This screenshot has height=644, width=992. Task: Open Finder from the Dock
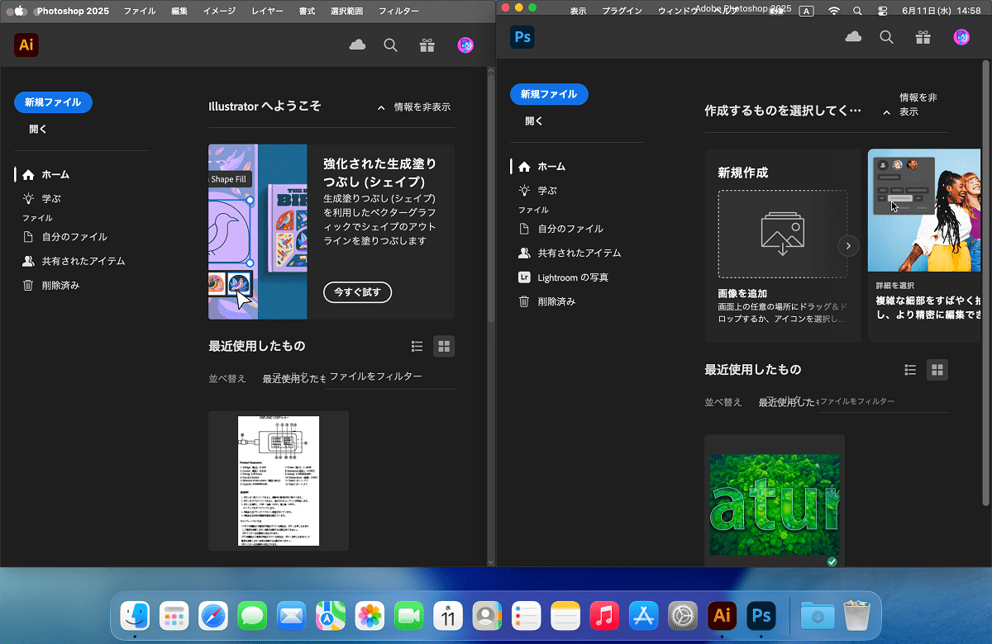pyautogui.click(x=135, y=616)
